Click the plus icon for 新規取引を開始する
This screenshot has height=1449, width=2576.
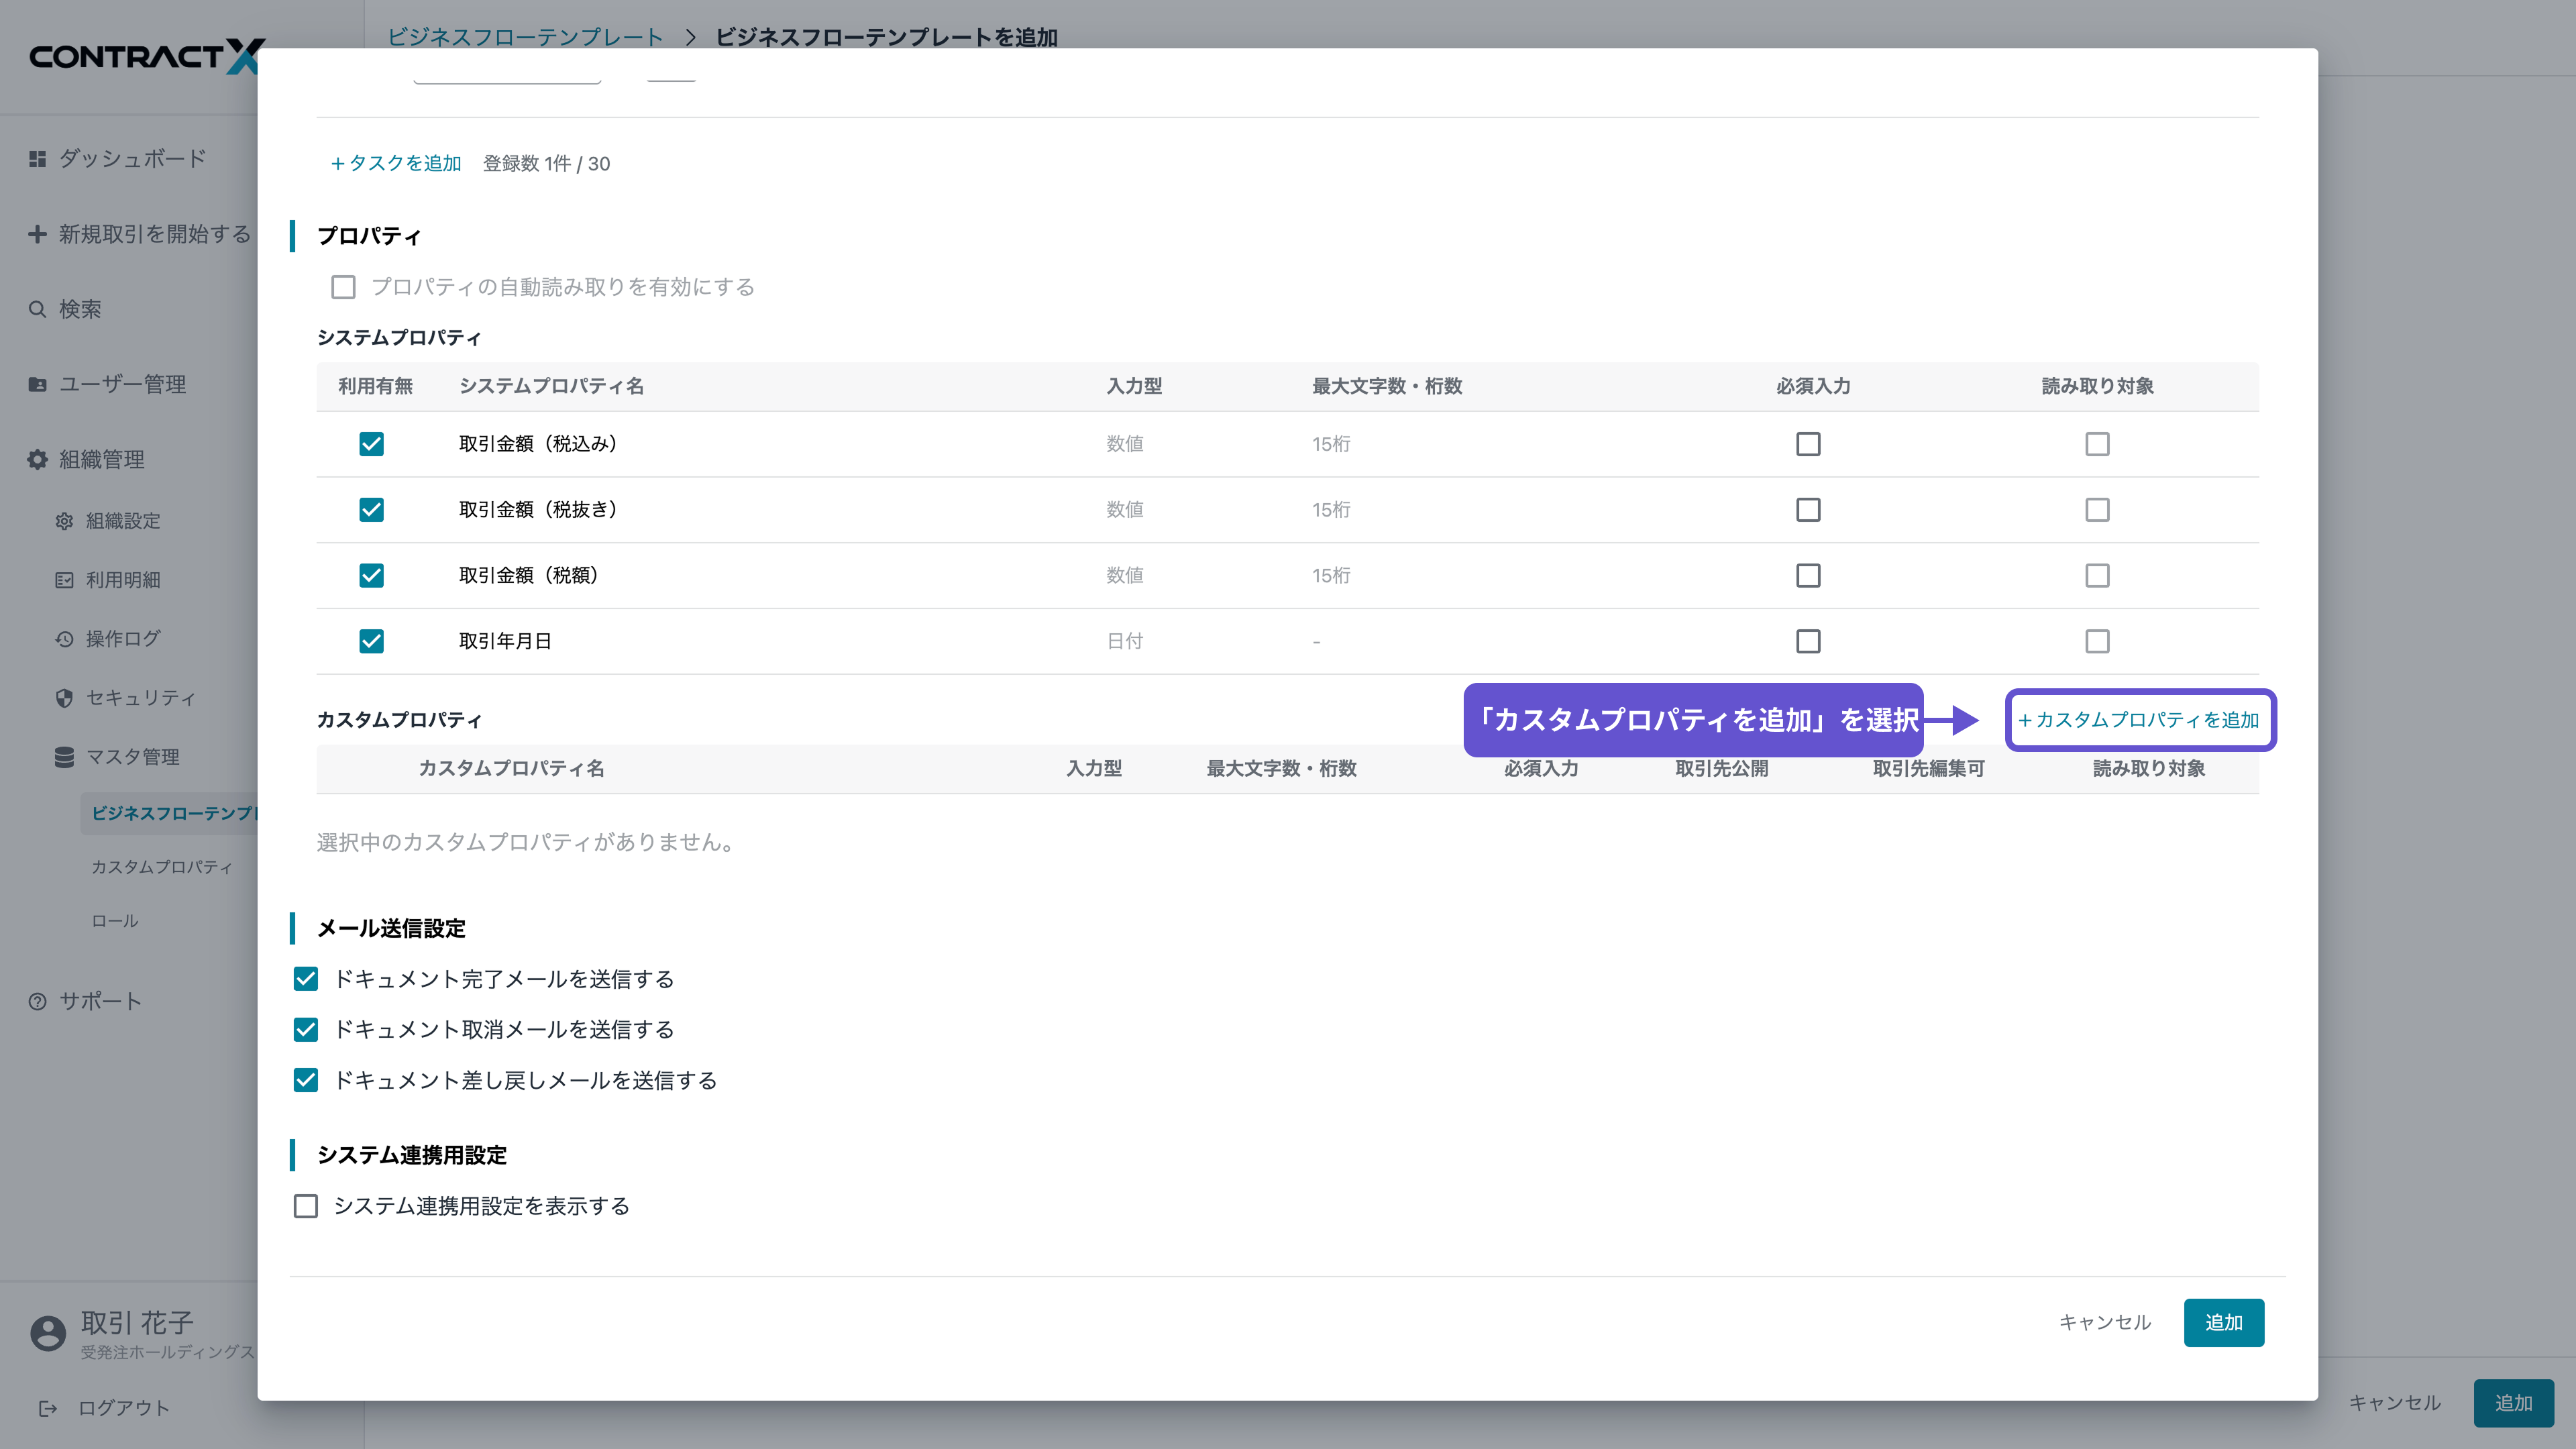[x=37, y=234]
